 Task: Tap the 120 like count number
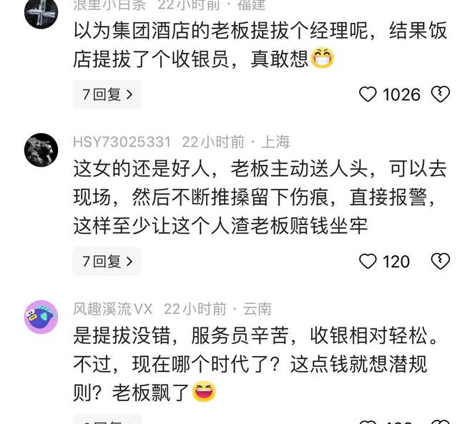click(x=396, y=262)
